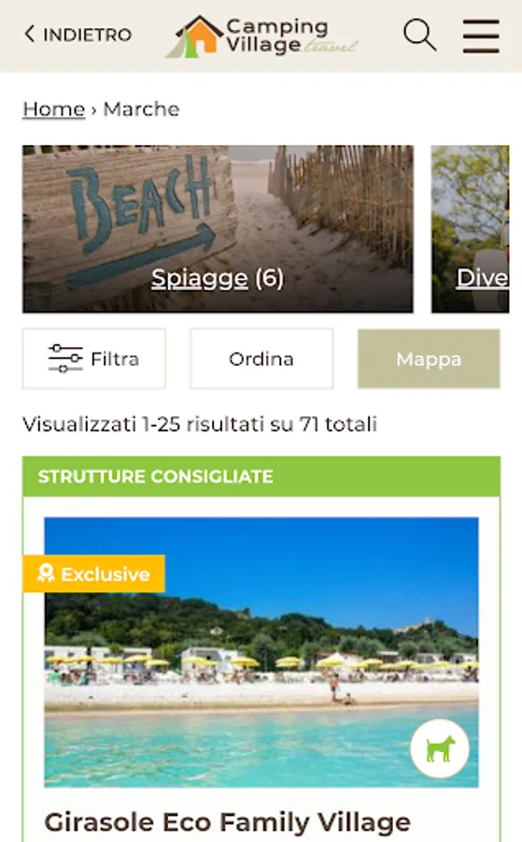Click the pet-friendly dog icon

pyautogui.click(x=440, y=748)
